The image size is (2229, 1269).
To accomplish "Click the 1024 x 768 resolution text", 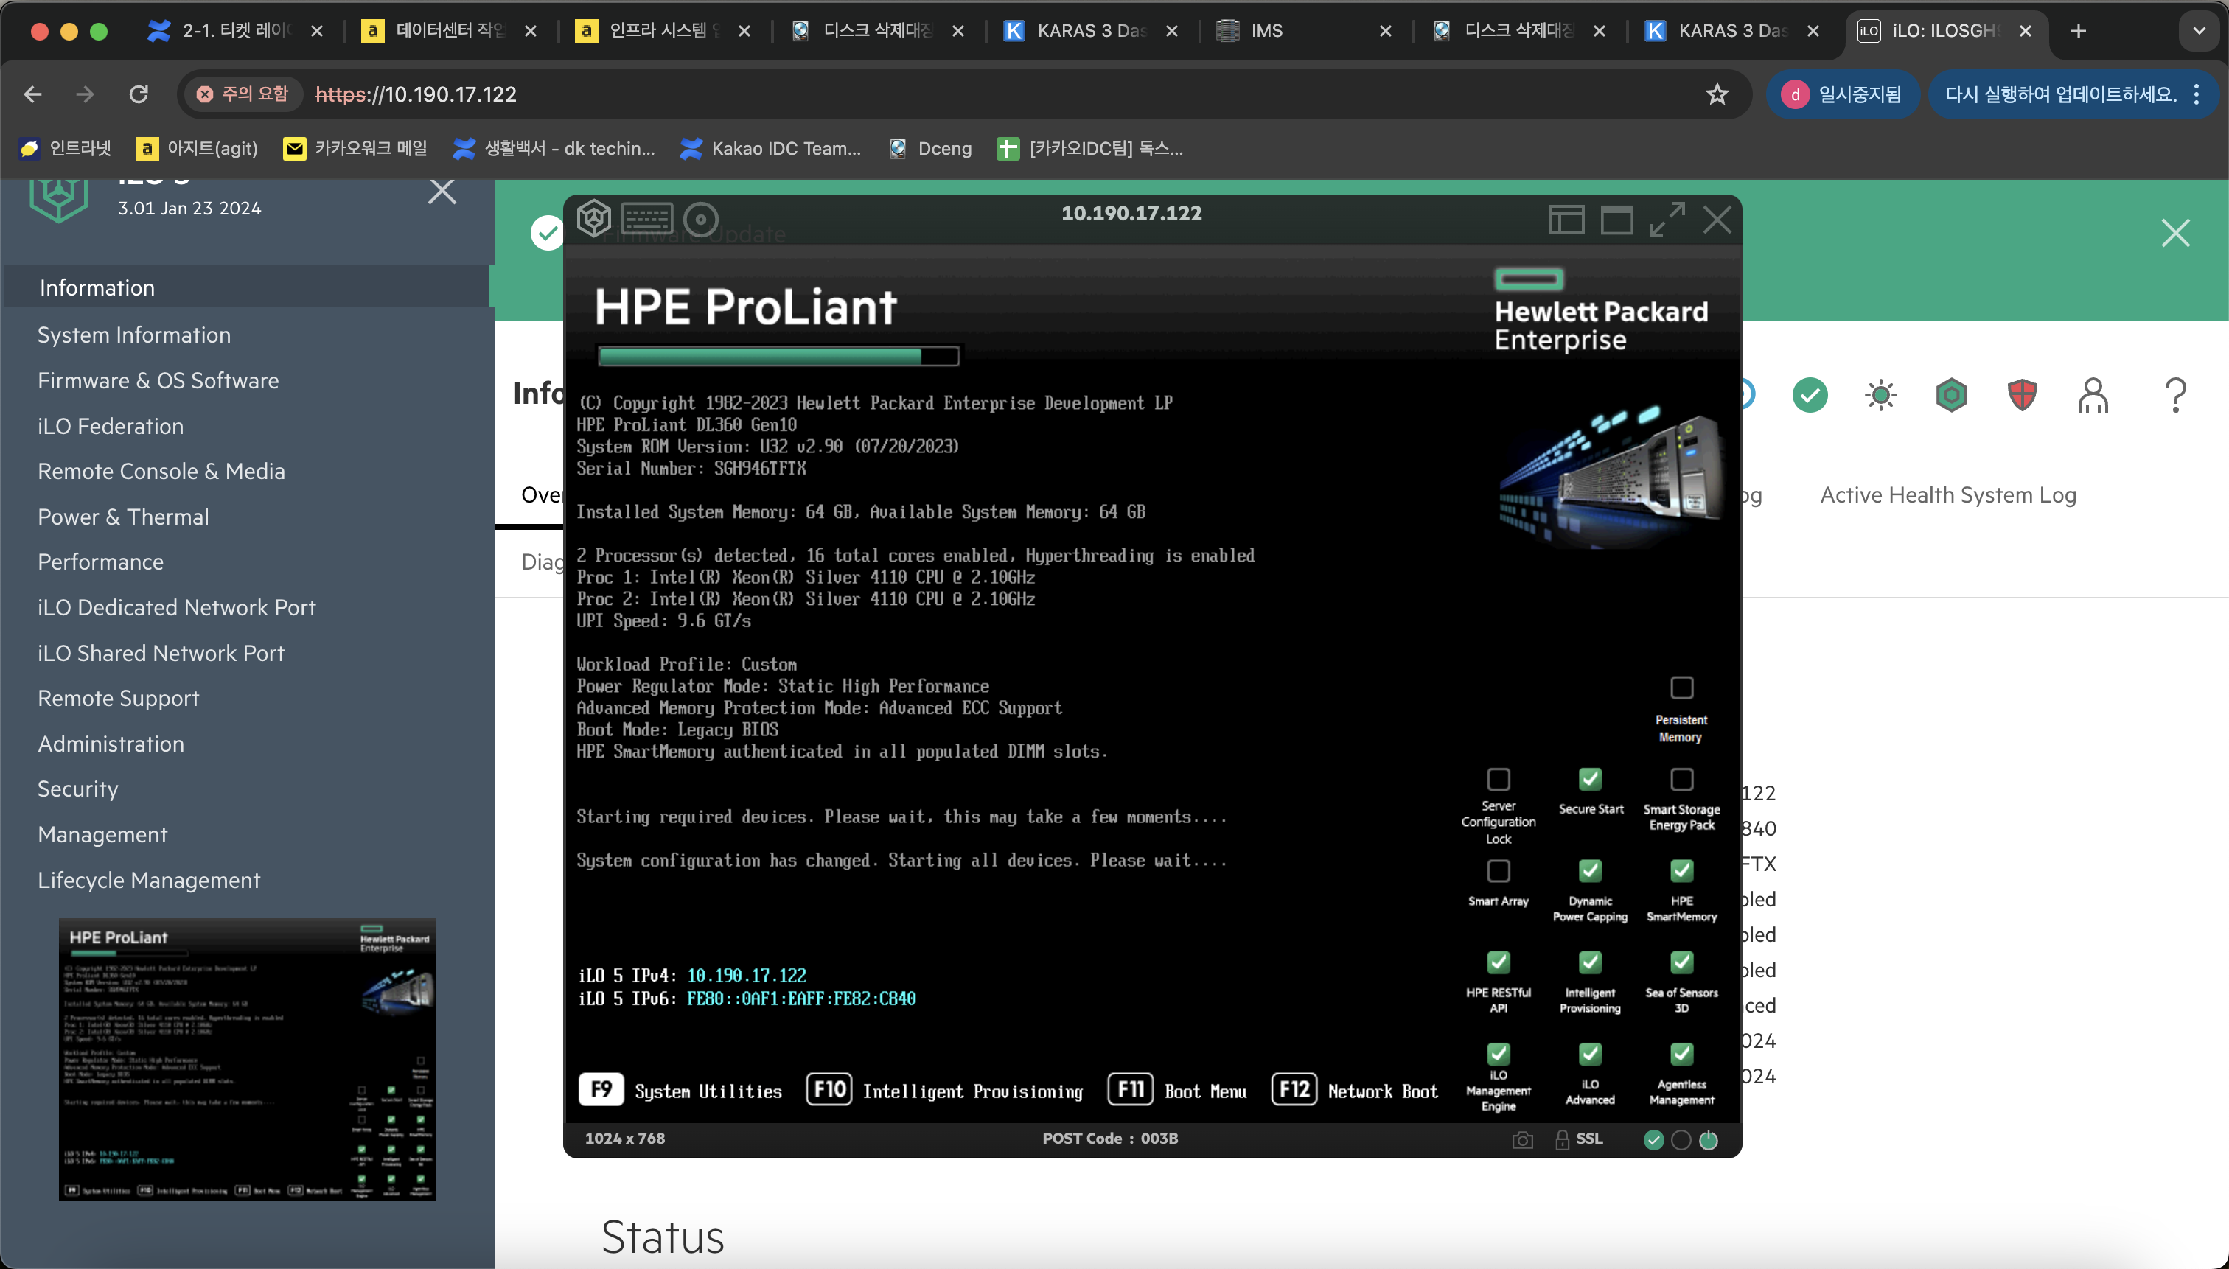I will 624,1139.
